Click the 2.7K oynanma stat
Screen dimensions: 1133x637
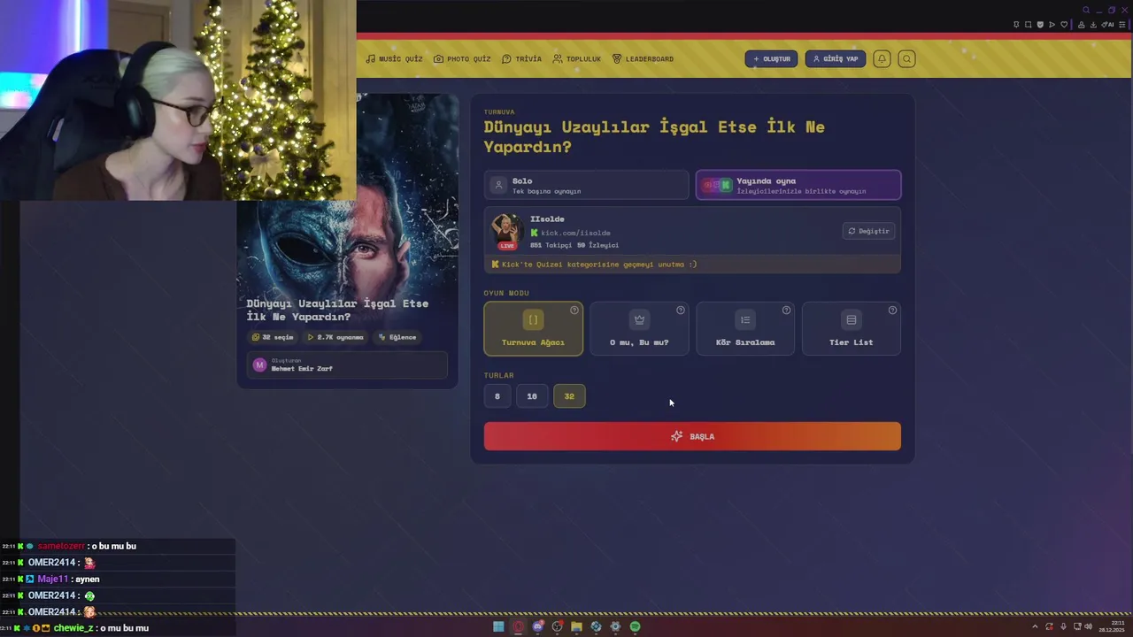tap(335, 337)
